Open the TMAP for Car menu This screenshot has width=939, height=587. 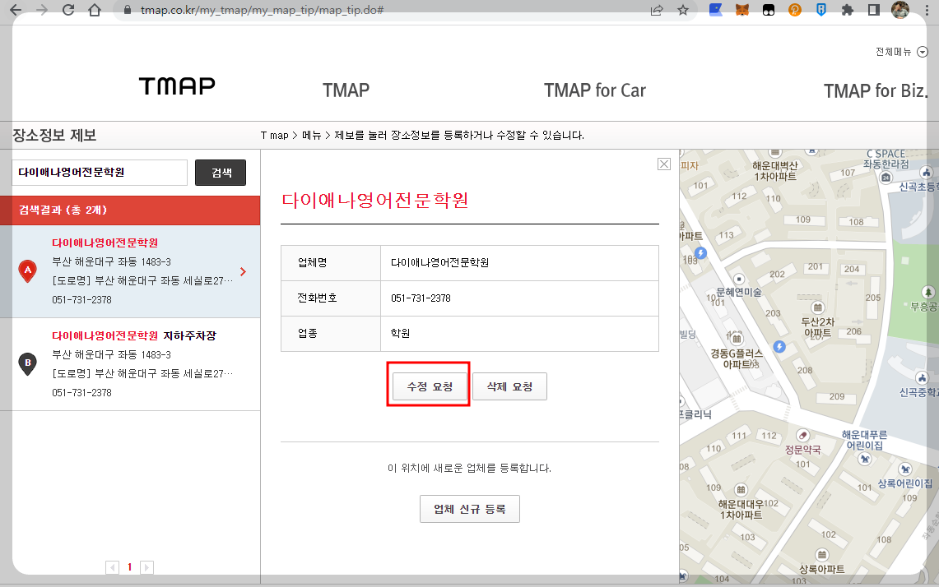point(595,90)
